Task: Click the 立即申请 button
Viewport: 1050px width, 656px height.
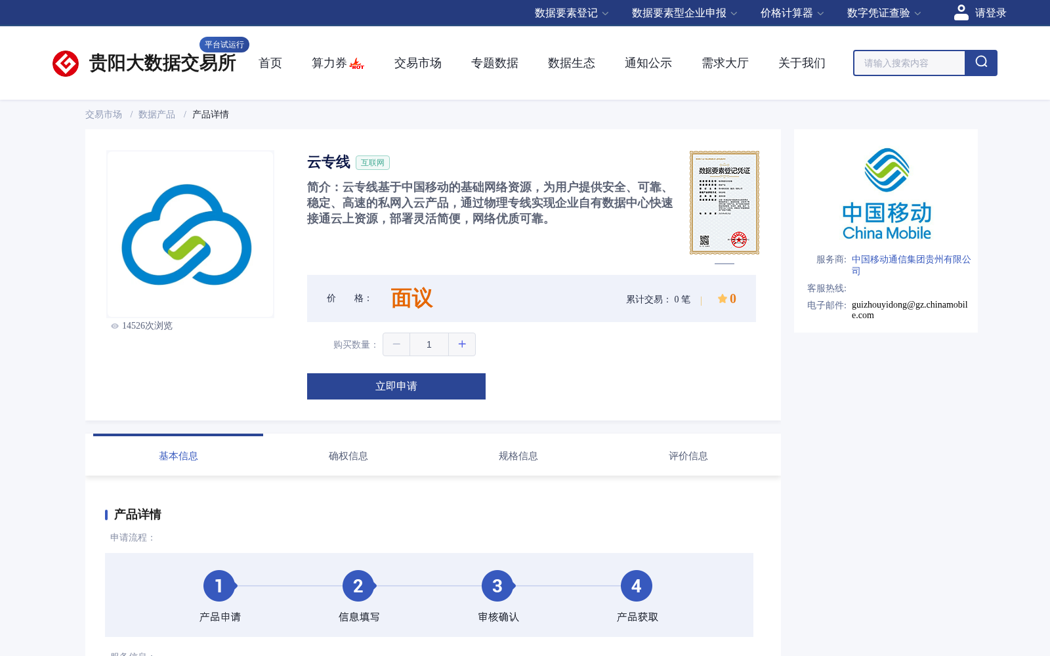Action: [x=396, y=386]
